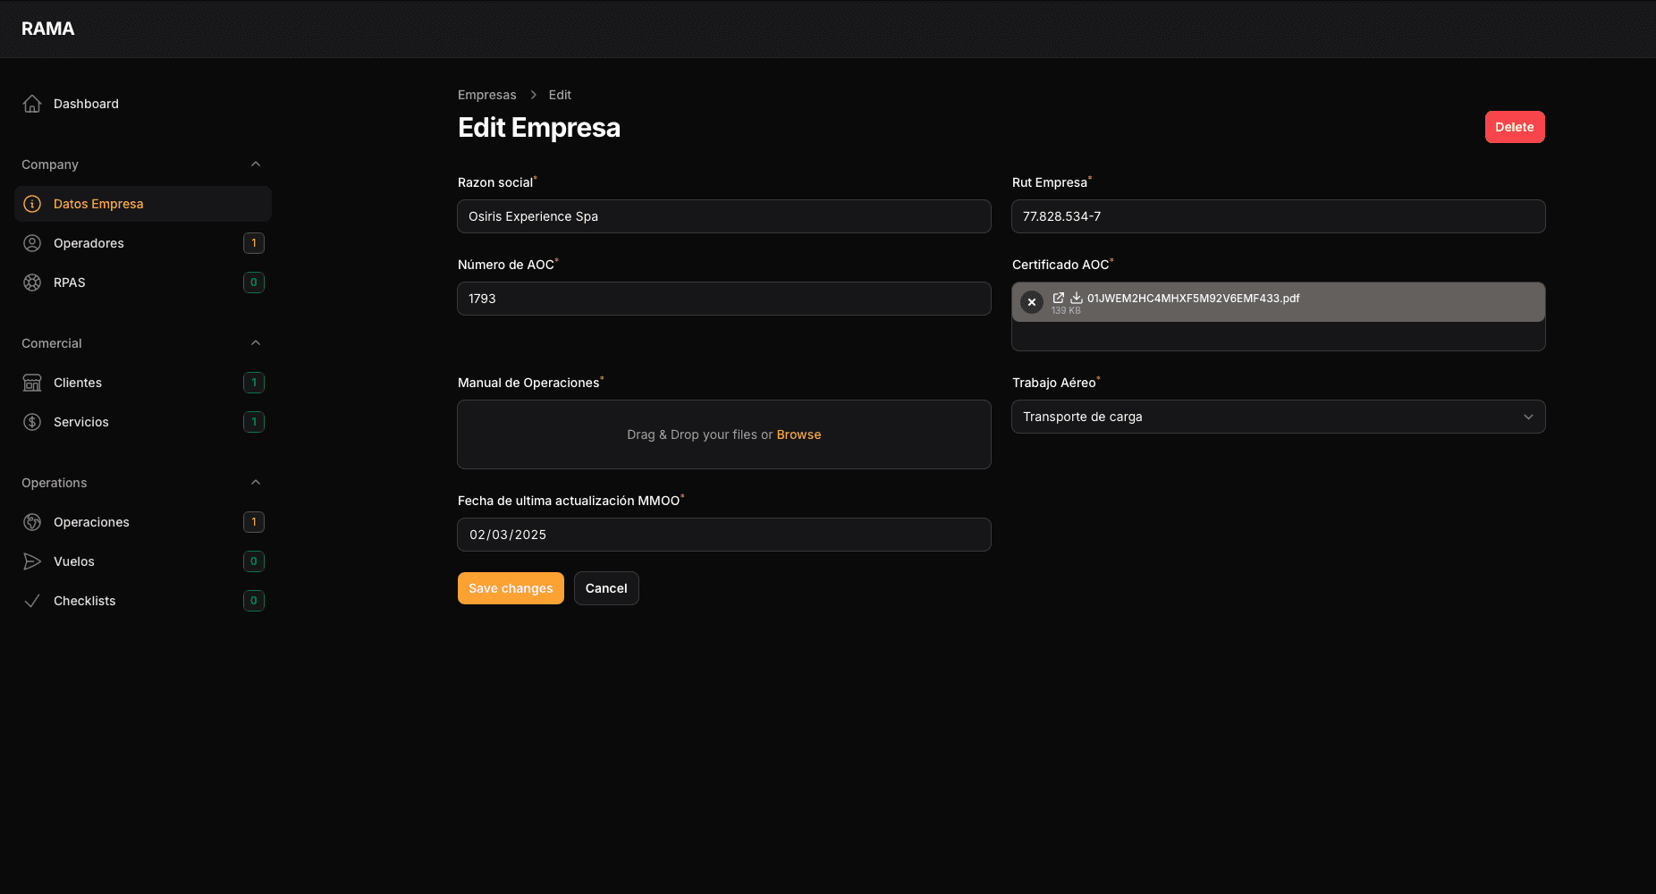
Task: Click the Browse link for Manual de Operaciones
Action: pos(798,434)
